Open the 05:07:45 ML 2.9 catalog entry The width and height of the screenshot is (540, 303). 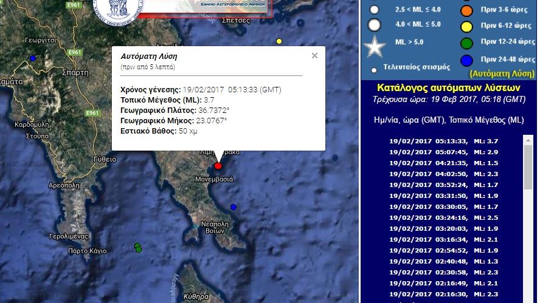443,152
